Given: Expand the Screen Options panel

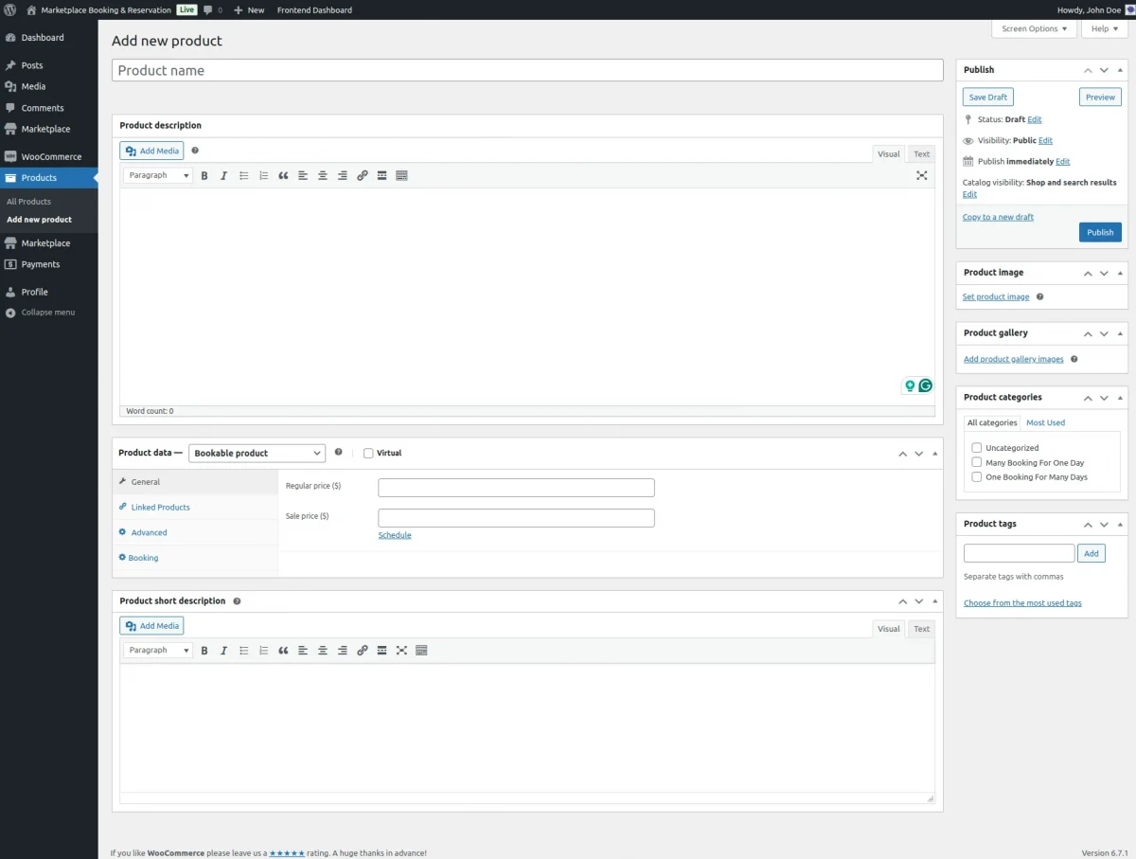Looking at the screenshot, I should 1034,28.
